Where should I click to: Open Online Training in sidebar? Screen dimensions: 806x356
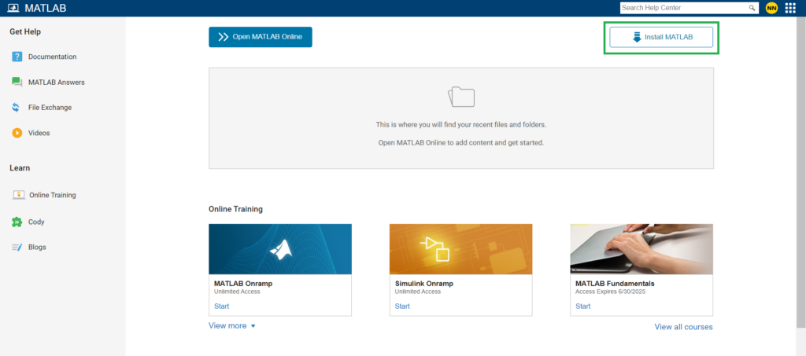point(53,195)
